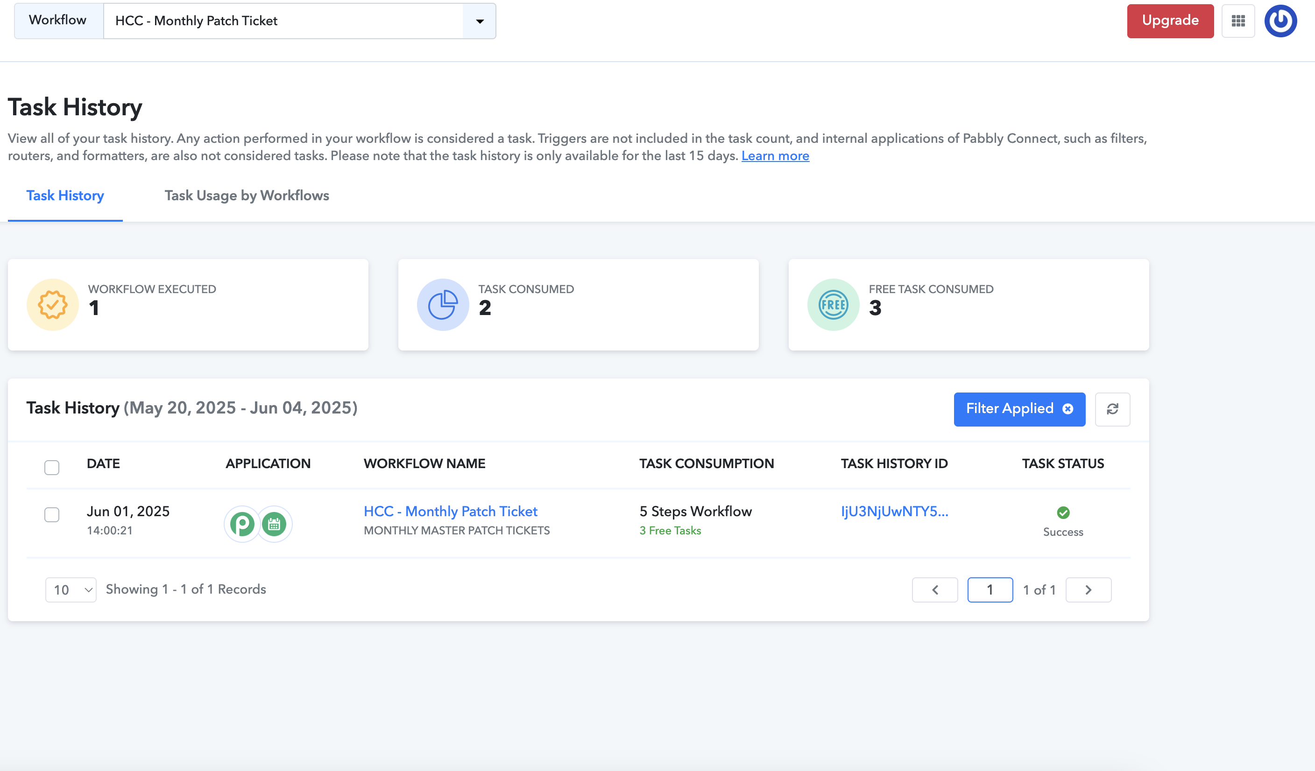Check the Jun 01, 2025 row checkbox
Screen dimensions: 1315x771
click(x=52, y=514)
